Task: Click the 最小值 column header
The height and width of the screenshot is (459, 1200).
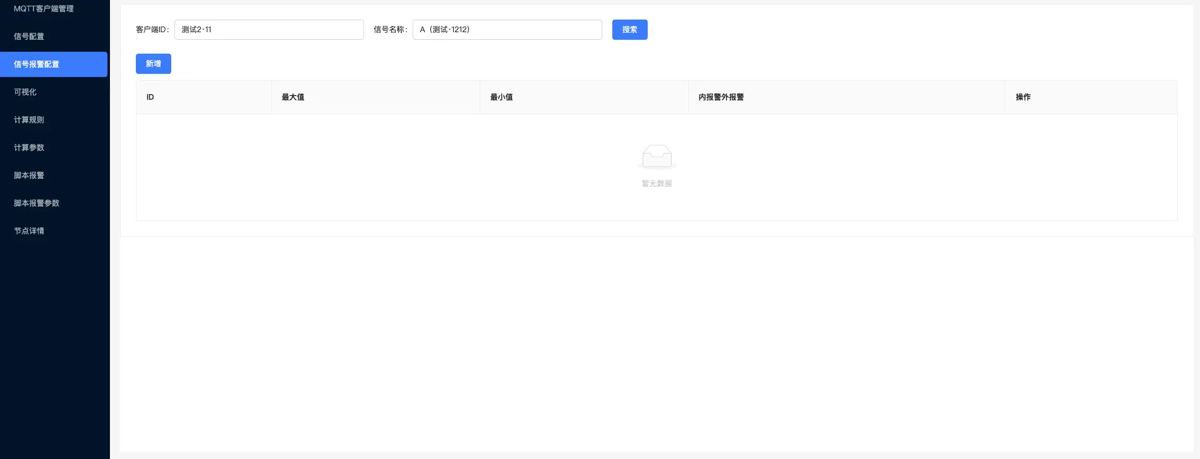Action: click(585, 97)
